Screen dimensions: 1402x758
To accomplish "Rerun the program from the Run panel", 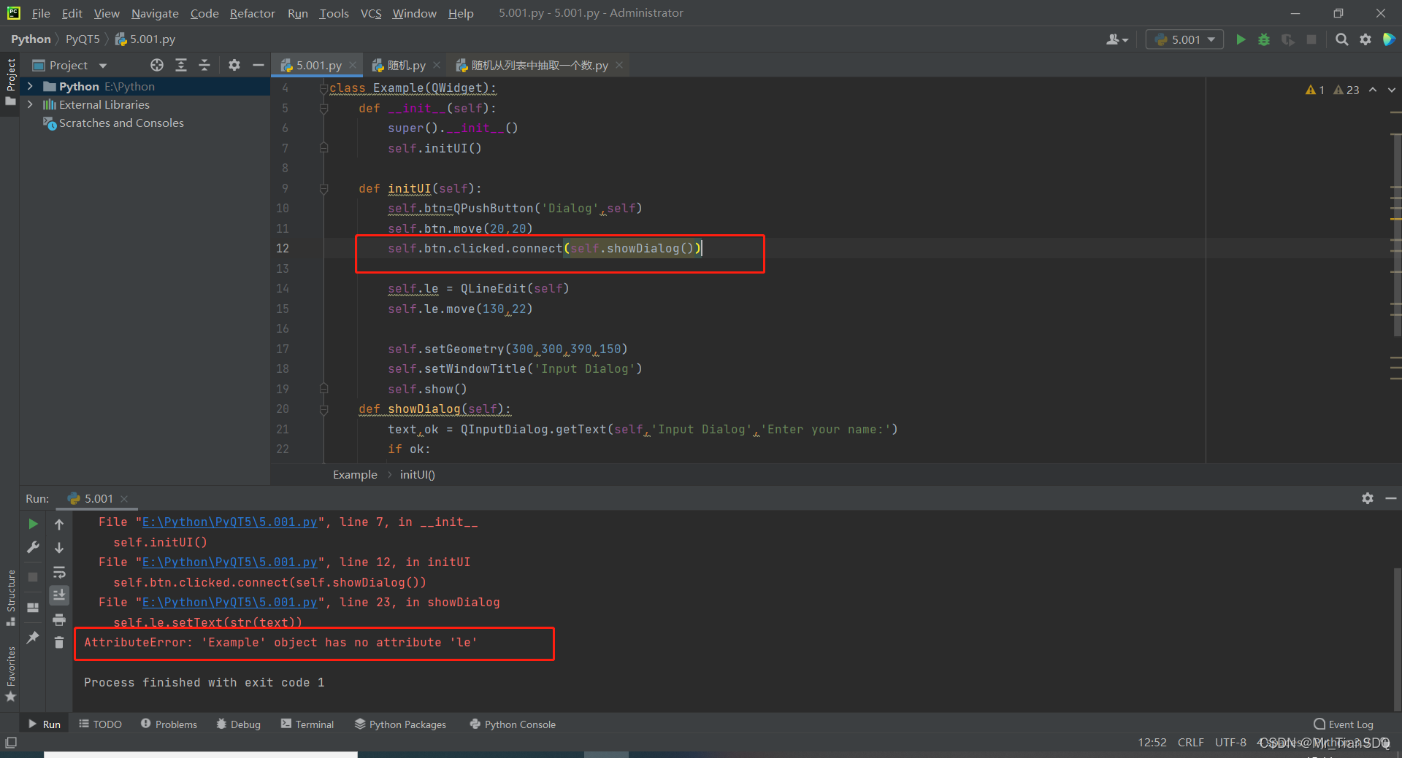I will pos(32,523).
